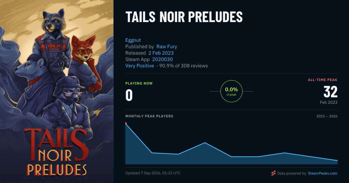This screenshot has width=349, height=183.
Task: Click the 2023 — 2026 date range label
Action: (327, 116)
